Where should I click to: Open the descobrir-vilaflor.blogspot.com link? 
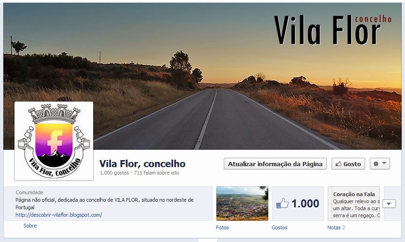59,215
